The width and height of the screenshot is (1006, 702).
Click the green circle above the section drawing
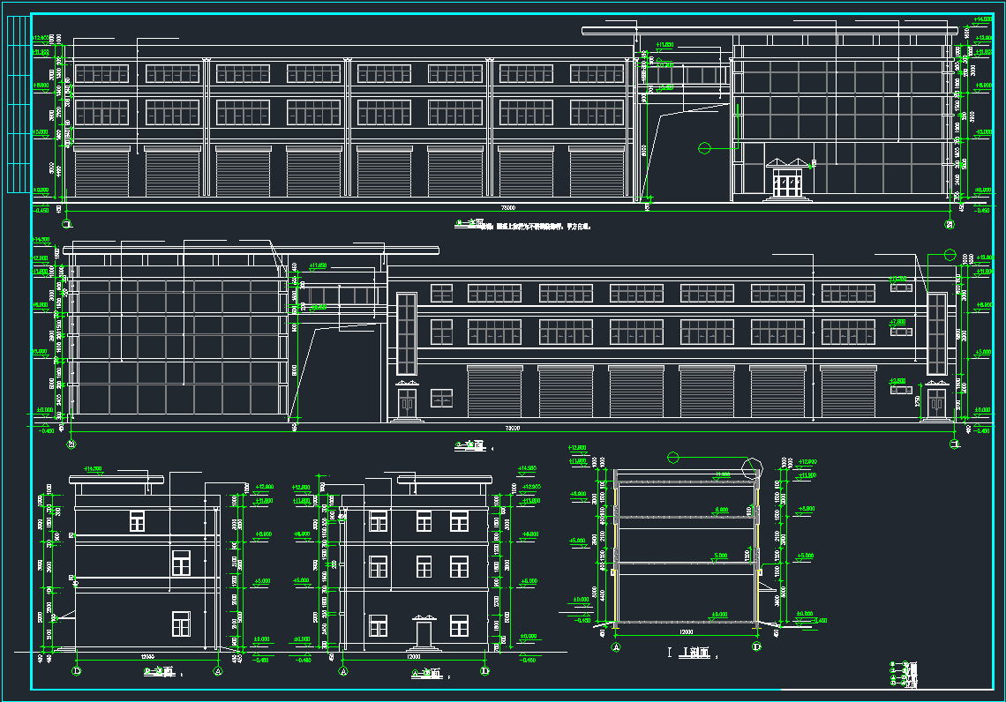(672, 457)
